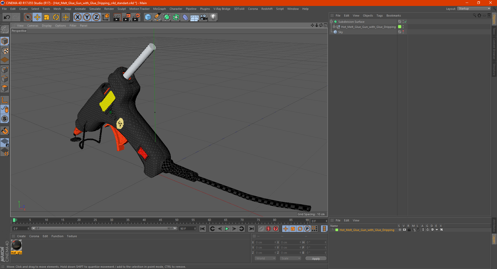
Task: Go to end of animation
Action: [251, 229]
